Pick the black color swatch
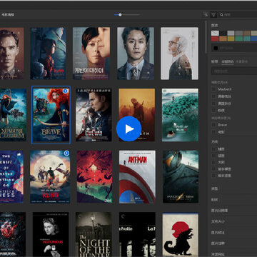 coord(223,33)
